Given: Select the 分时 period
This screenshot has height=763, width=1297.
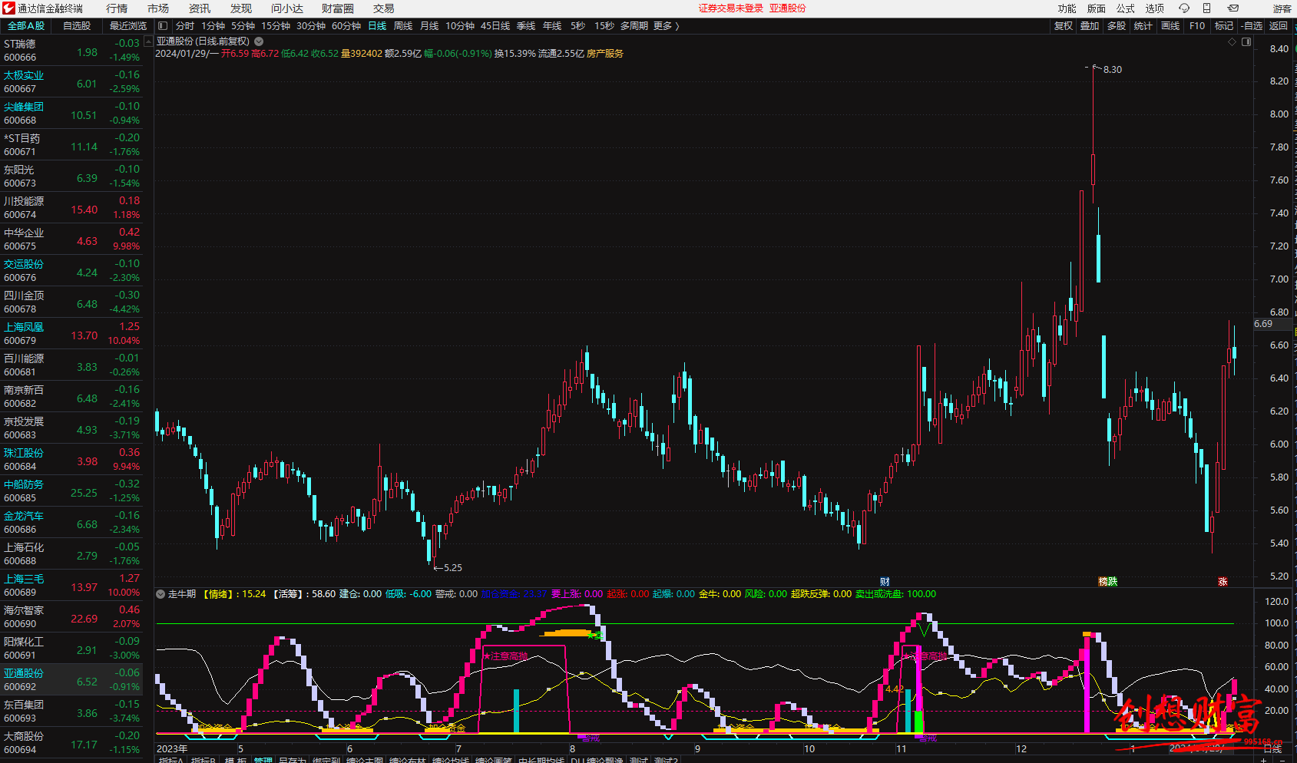Looking at the screenshot, I should tap(185, 26).
